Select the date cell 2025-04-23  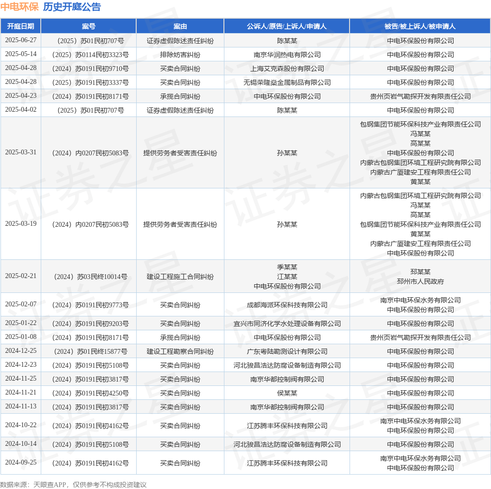(21, 95)
